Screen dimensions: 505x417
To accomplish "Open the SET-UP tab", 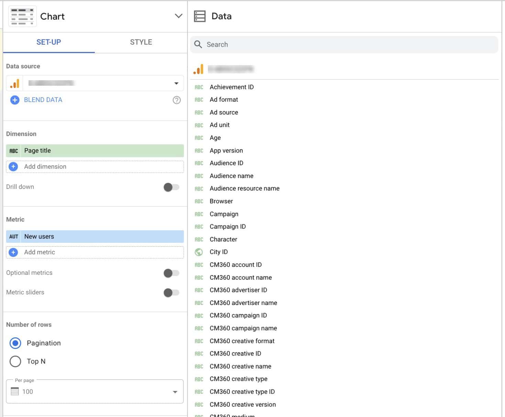I will [49, 42].
